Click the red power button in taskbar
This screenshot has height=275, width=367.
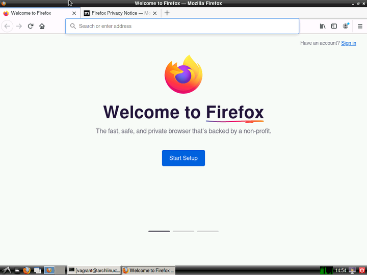point(361,270)
